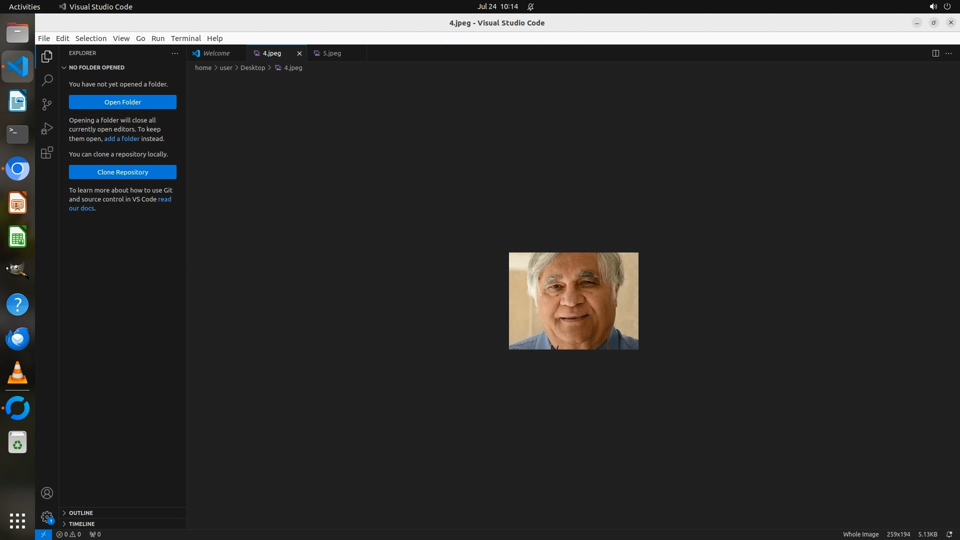Open the Terminal menu
Screen dimensions: 960x540
click(185, 38)
